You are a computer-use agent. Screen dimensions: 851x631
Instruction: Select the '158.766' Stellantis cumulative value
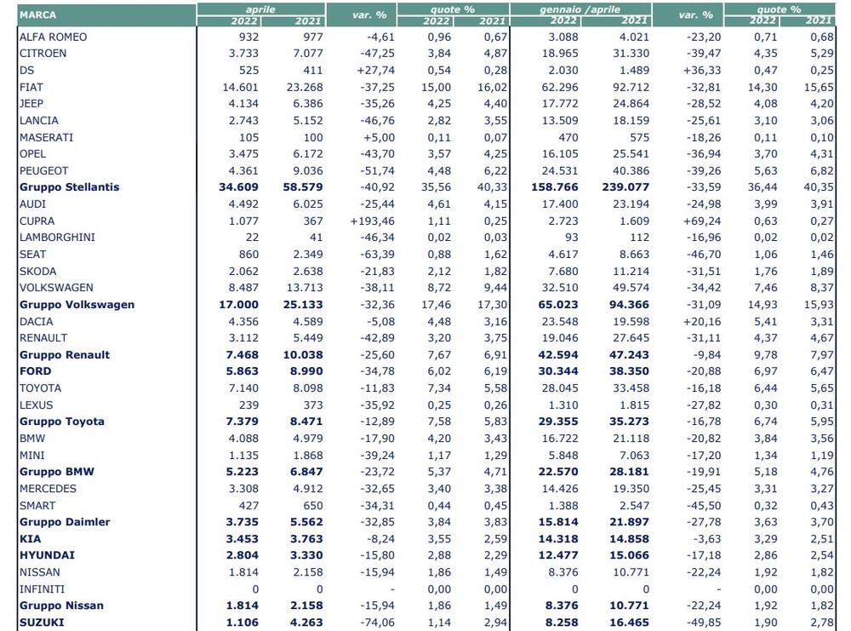pos(555,186)
